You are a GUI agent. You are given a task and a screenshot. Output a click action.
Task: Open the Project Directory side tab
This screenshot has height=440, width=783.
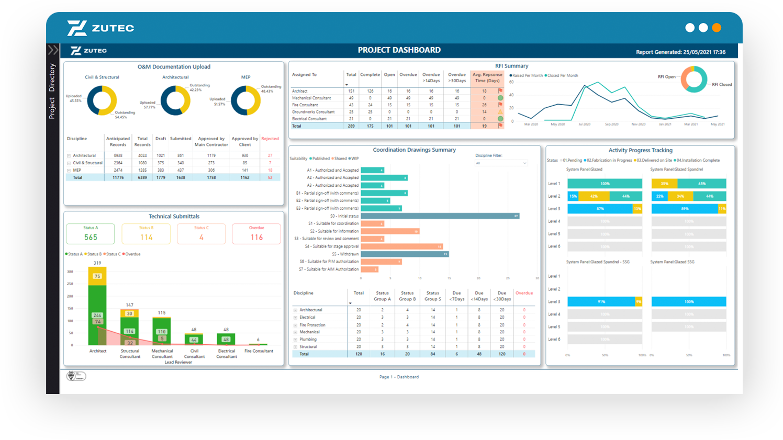click(x=52, y=92)
